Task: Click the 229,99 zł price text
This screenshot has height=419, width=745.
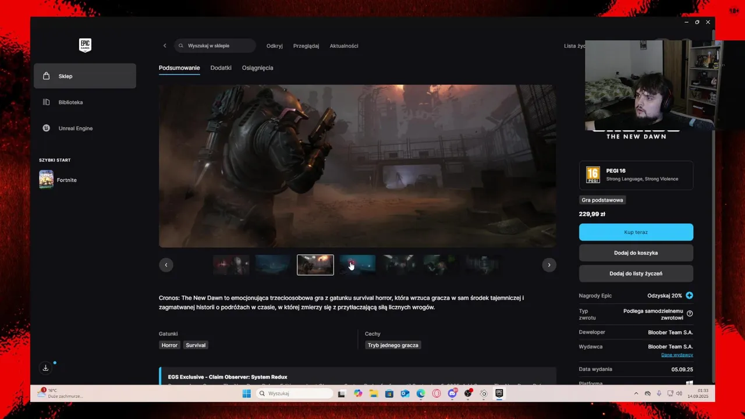Action: [x=592, y=214]
